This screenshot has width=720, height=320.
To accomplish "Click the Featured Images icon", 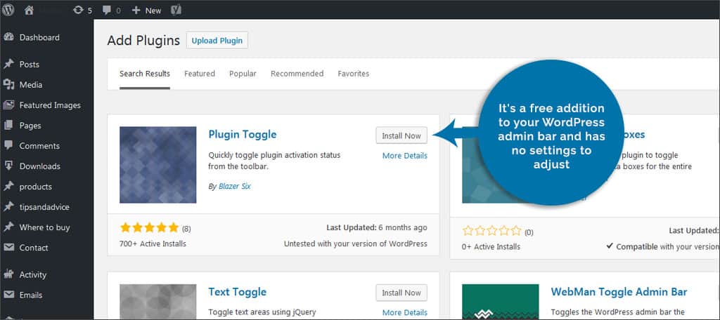I will click(8, 105).
